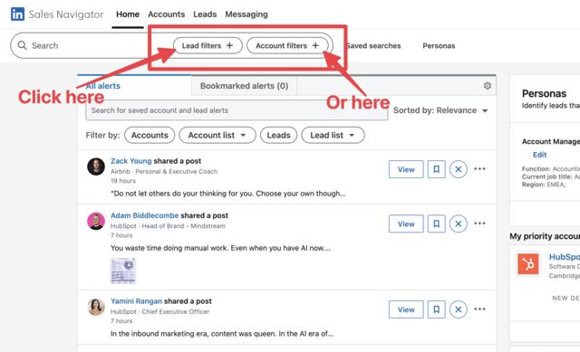Open alerts settings gear icon

pos(488,86)
